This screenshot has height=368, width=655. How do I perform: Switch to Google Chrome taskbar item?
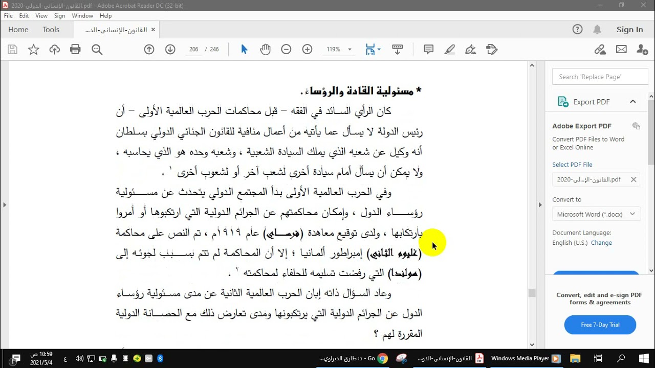(352, 358)
